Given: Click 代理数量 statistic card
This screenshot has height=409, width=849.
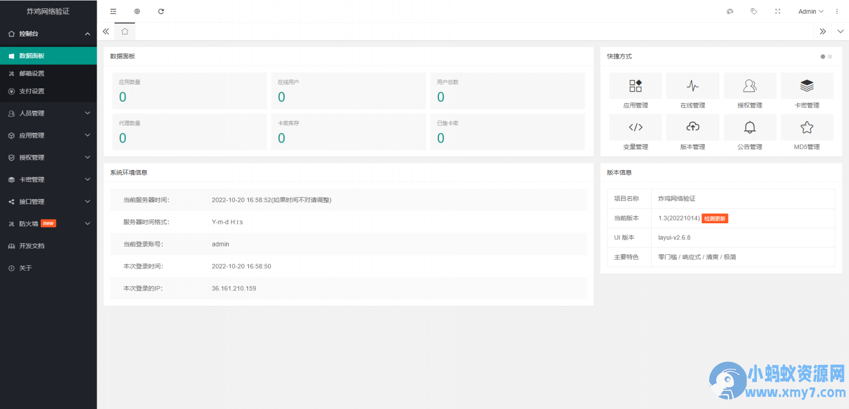Looking at the screenshot, I should [190, 132].
